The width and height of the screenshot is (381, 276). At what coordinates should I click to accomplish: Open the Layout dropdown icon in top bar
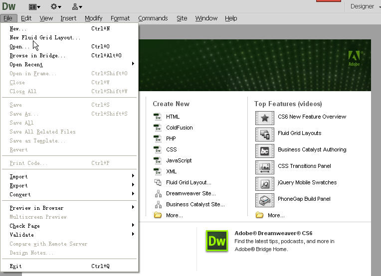(34, 7)
